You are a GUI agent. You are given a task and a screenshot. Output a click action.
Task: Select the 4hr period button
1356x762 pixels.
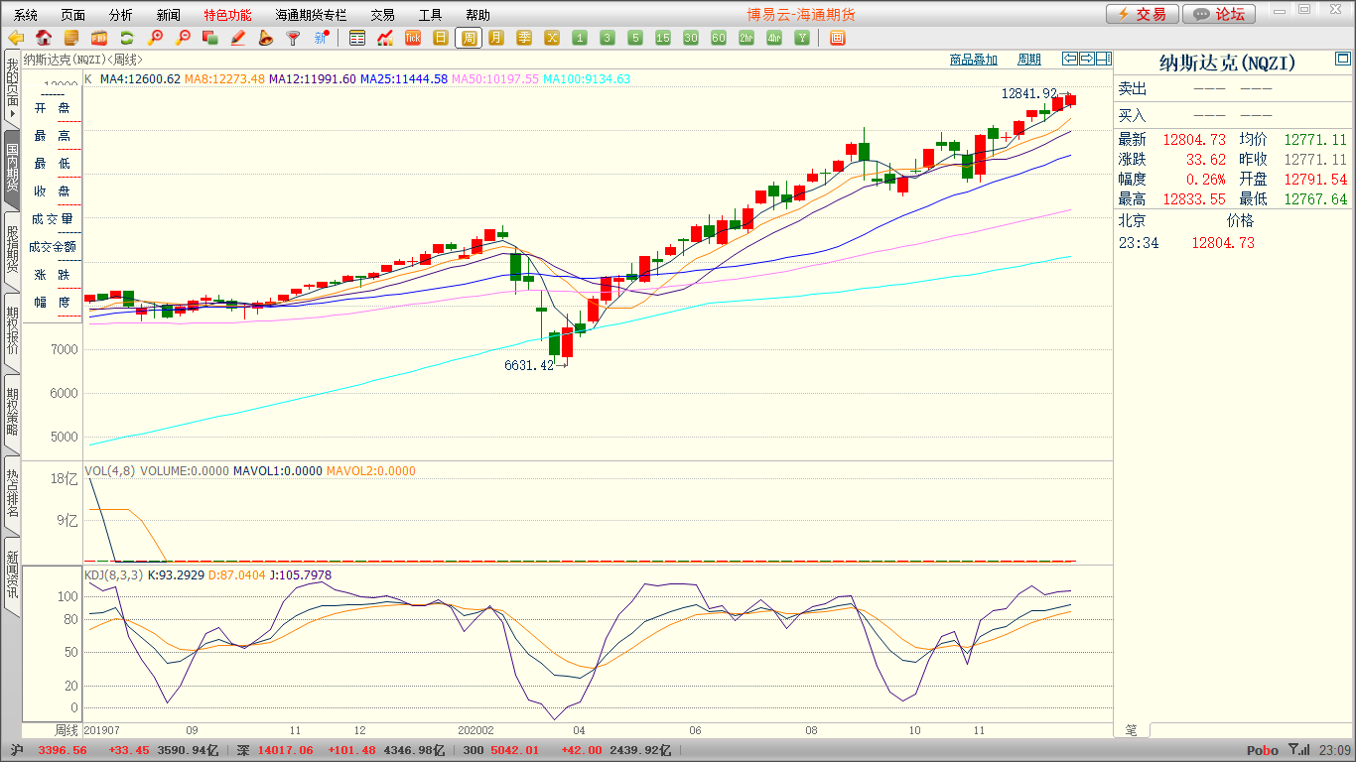click(x=774, y=38)
